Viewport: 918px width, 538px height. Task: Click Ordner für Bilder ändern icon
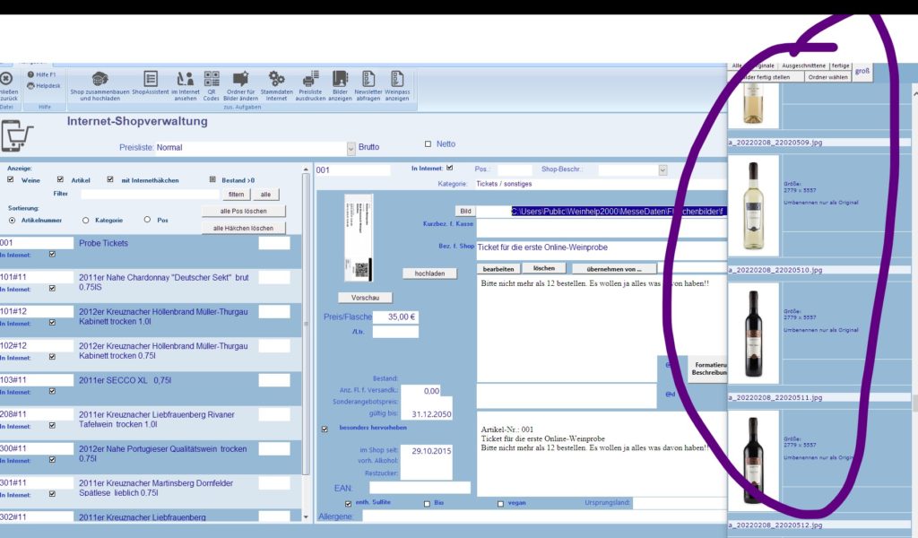pos(241,80)
